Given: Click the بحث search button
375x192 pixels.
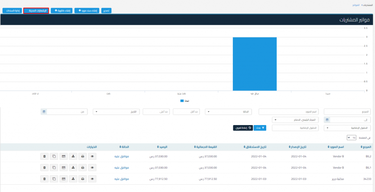Looking at the screenshot, I should [x=260, y=128].
